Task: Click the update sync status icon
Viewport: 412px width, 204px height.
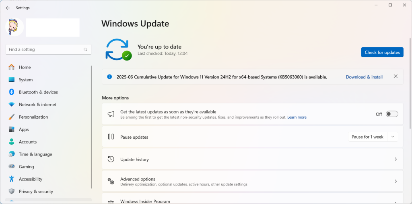Action: pos(119,49)
